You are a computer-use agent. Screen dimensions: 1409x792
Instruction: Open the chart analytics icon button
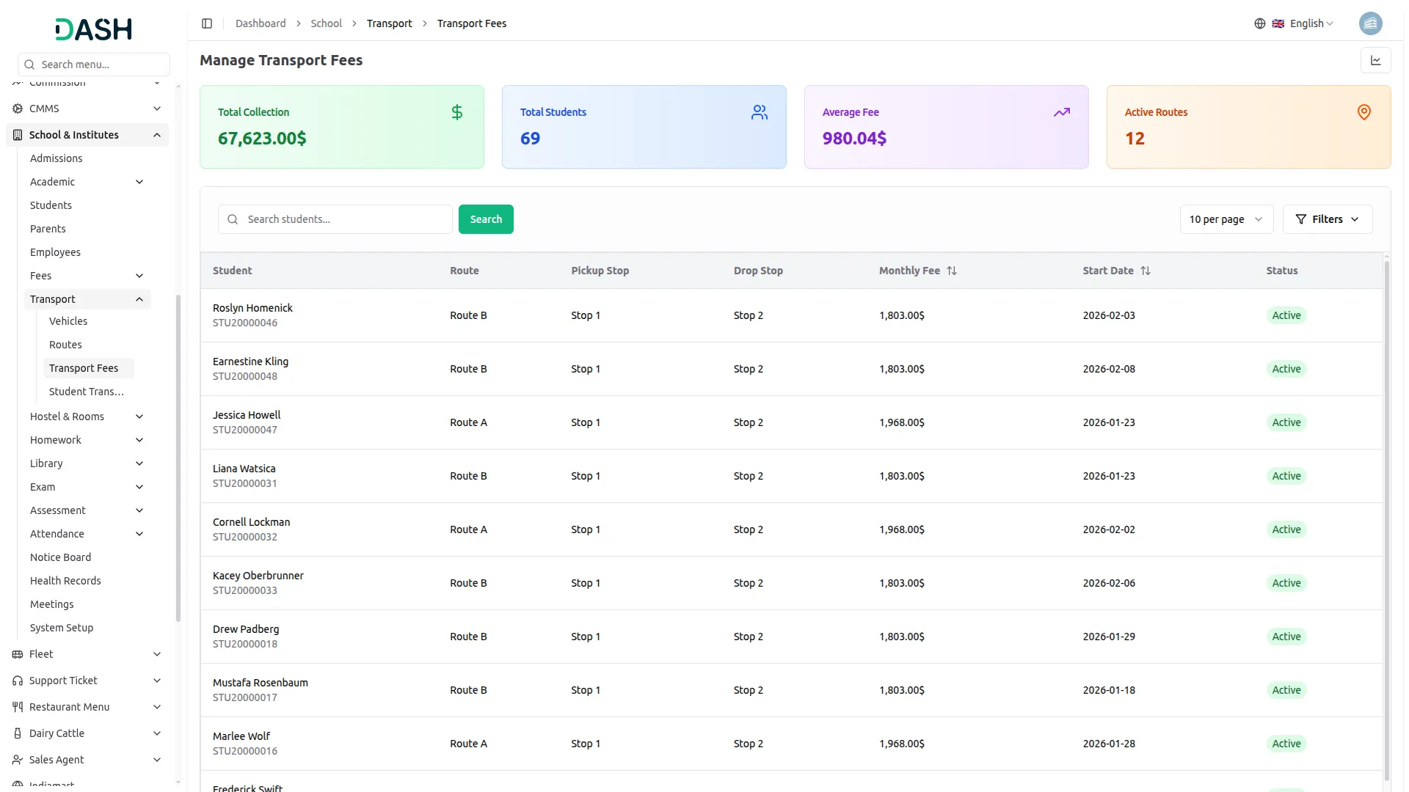coord(1375,61)
